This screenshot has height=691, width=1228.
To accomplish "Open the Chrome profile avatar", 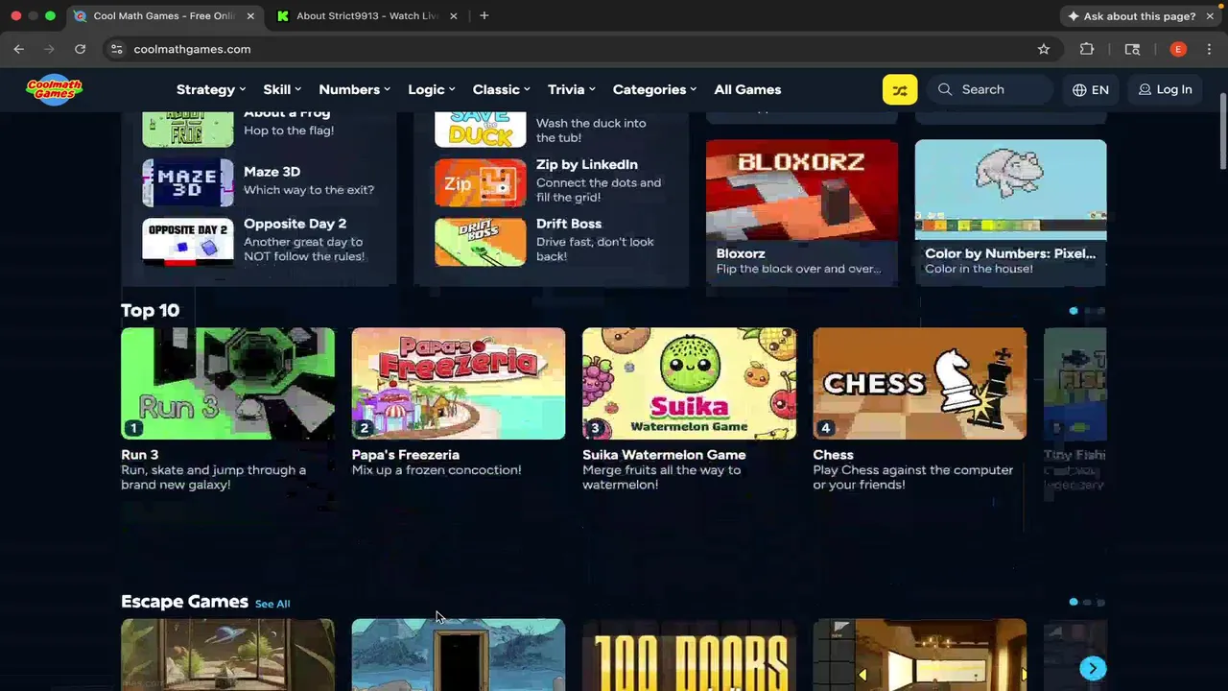I will 1178,49.
